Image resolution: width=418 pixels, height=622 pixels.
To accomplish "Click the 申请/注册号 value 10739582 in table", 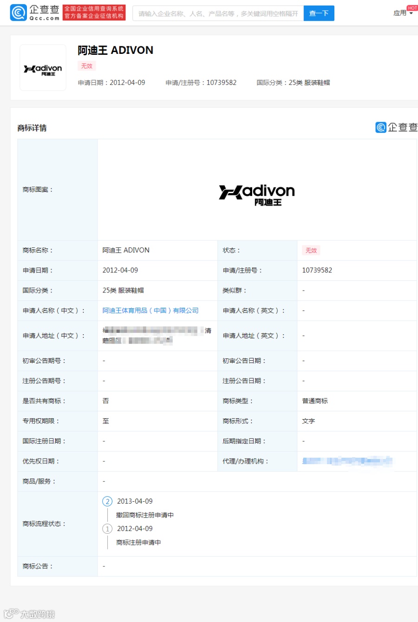I will coord(317,270).
